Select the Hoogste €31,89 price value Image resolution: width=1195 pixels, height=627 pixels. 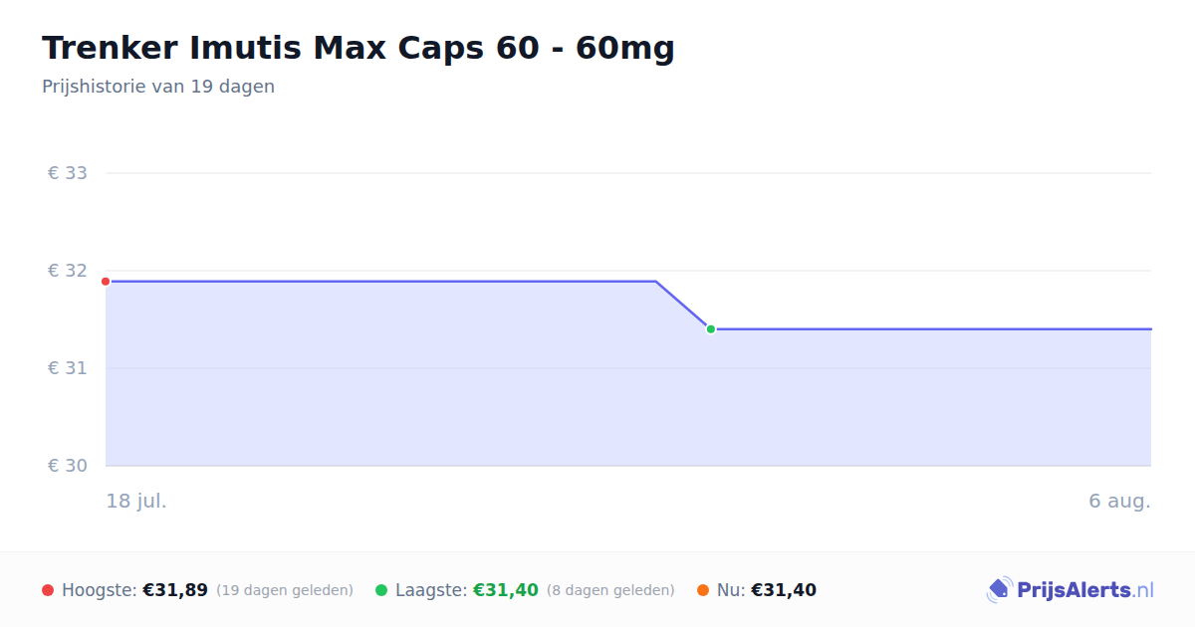tap(175, 590)
